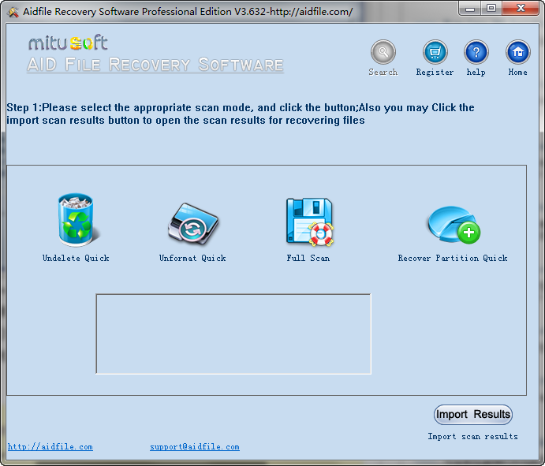Click the Recover Partition Quick label
The image size is (545, 466).
click(x=453, y=258)
